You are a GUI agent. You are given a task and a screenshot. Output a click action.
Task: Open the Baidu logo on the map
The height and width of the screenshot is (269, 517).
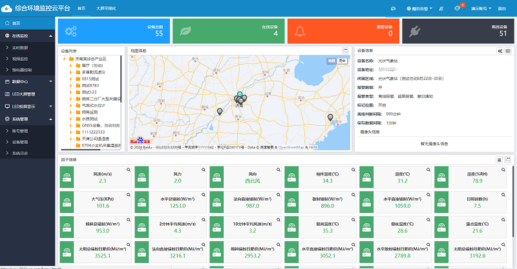(140, 141)
